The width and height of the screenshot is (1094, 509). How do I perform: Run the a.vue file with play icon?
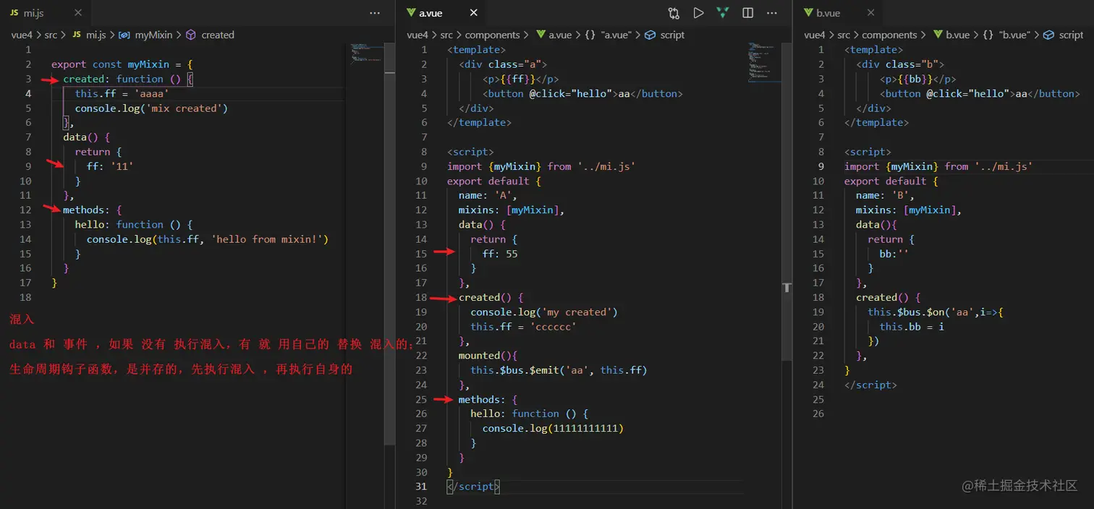(x=698, y=13)
